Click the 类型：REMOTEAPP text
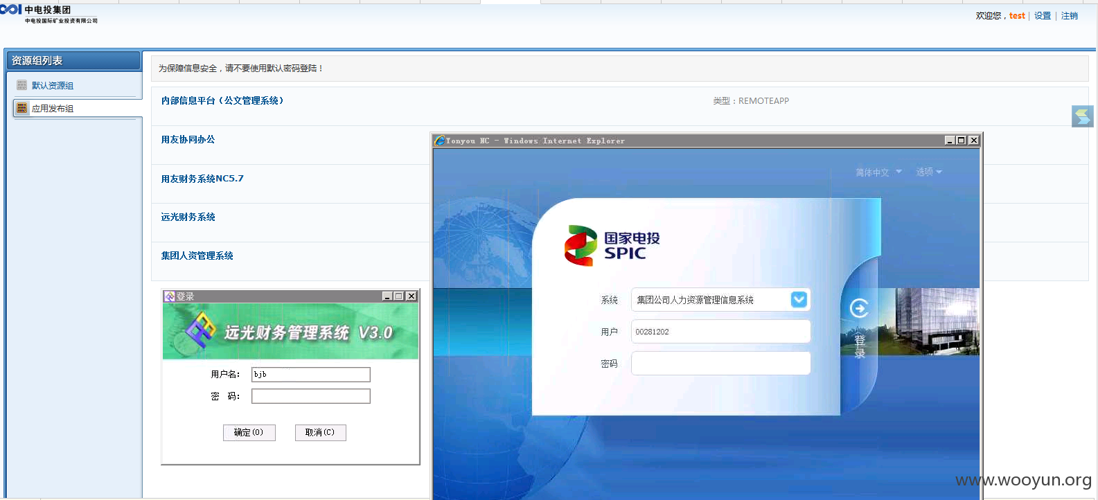The image size is (1098, 500). pyautogui.click(x=751, y=101)
